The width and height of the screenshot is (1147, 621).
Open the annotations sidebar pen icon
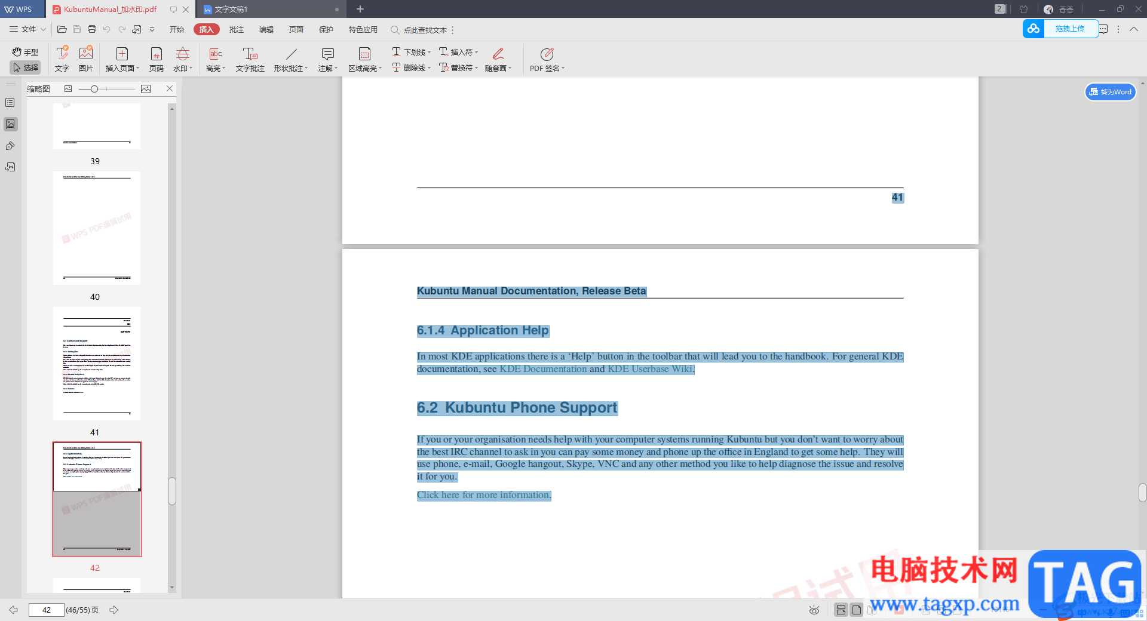pos(10,146)
